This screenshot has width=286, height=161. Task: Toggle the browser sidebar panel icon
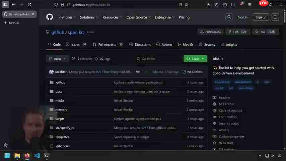click(5, 4)
